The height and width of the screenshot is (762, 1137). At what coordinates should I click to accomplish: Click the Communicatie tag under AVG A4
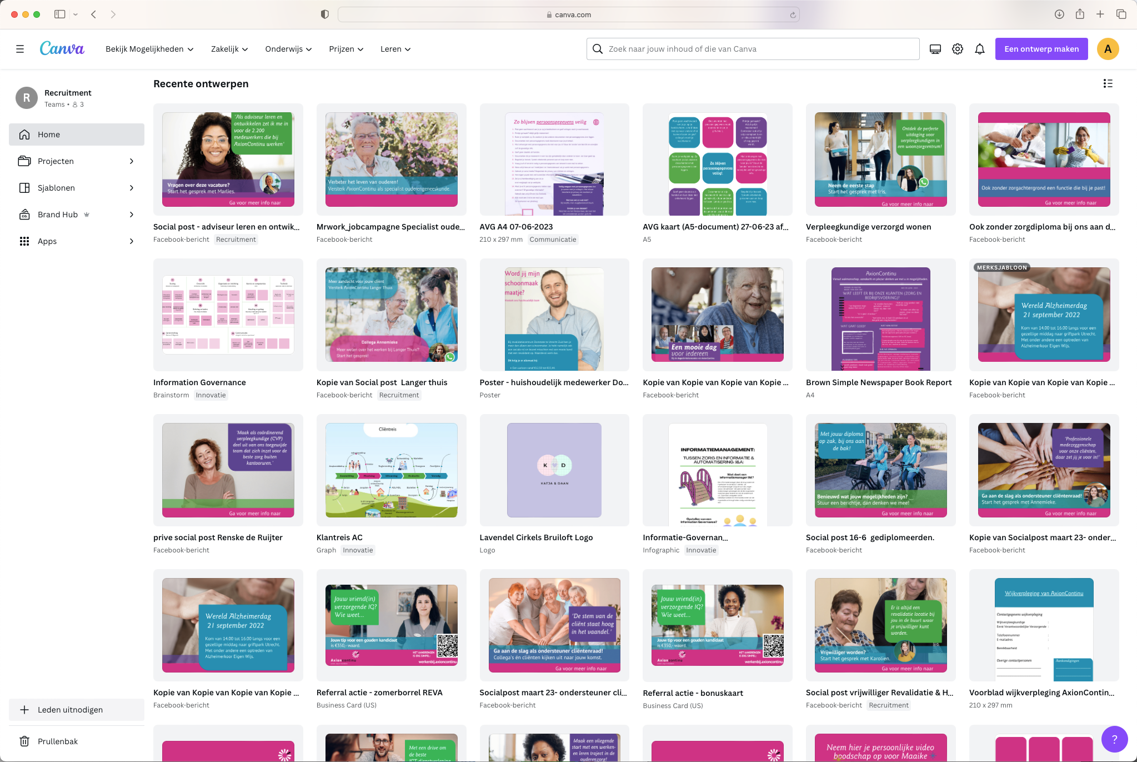(553, 240)
